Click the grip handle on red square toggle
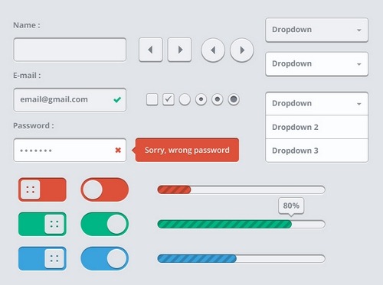The height and width of the screenshot is (285, 383). pos(31,189)
